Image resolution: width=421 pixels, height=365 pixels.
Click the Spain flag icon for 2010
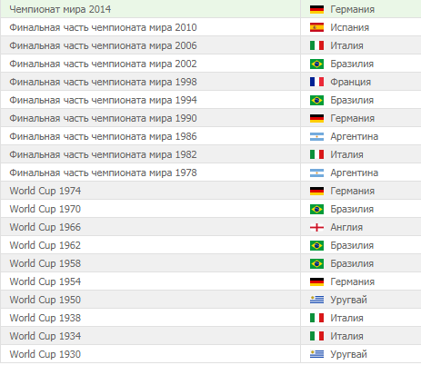[x=316, y=27]
